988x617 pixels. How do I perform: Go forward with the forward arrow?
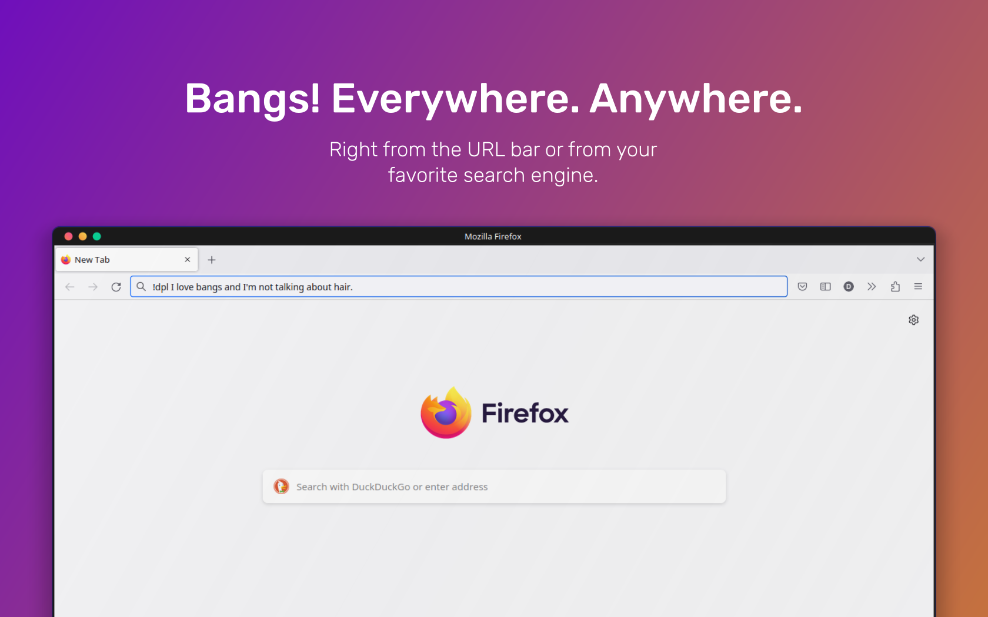pyautogui.click(x=93, y=287)
